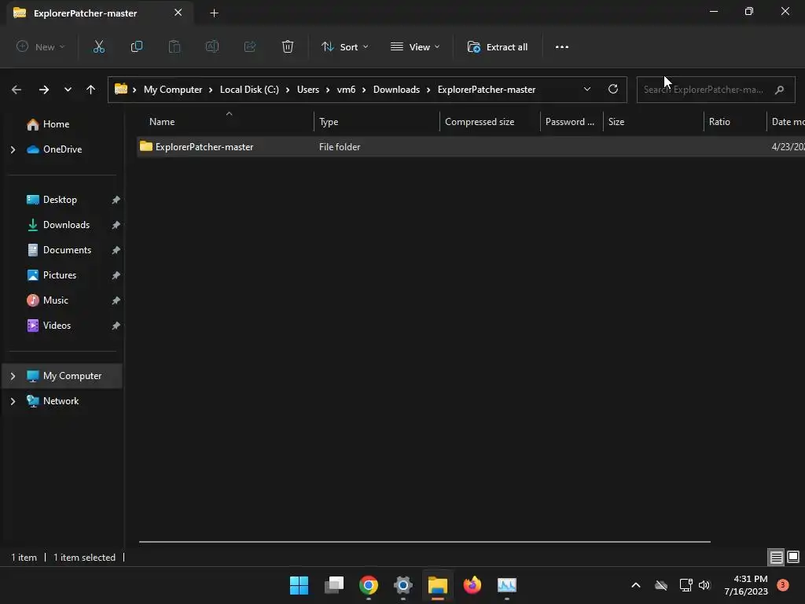Click Local Disk (C:) breadcrumb segment
Screen dimensions: 805x604
(x=249, y=90)
